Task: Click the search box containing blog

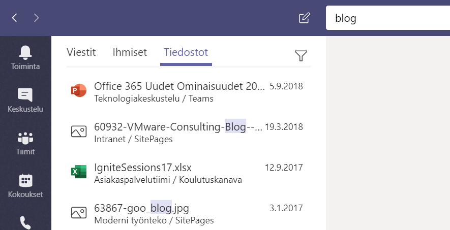Action: (x=386, y=18)
